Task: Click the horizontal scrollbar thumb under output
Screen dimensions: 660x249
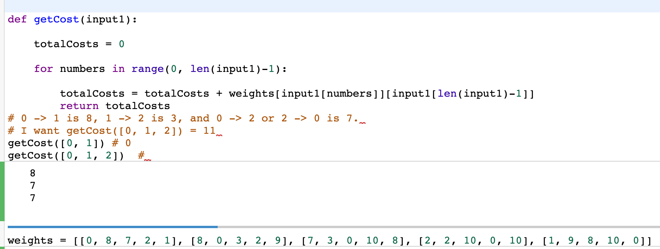Action: (x=112, y=227)
